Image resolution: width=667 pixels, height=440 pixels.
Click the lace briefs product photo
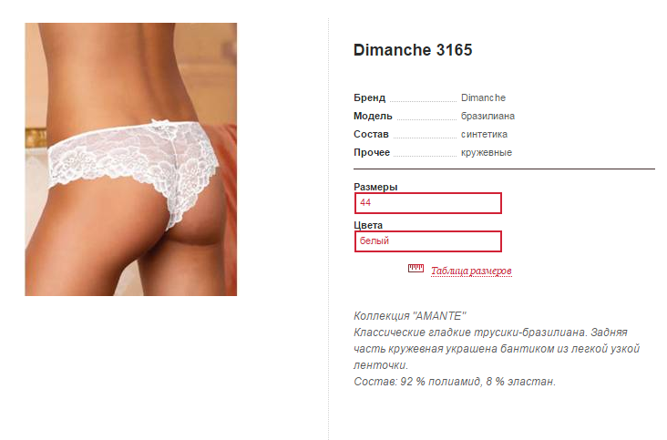pyautogui.click(x=131, y=159)
